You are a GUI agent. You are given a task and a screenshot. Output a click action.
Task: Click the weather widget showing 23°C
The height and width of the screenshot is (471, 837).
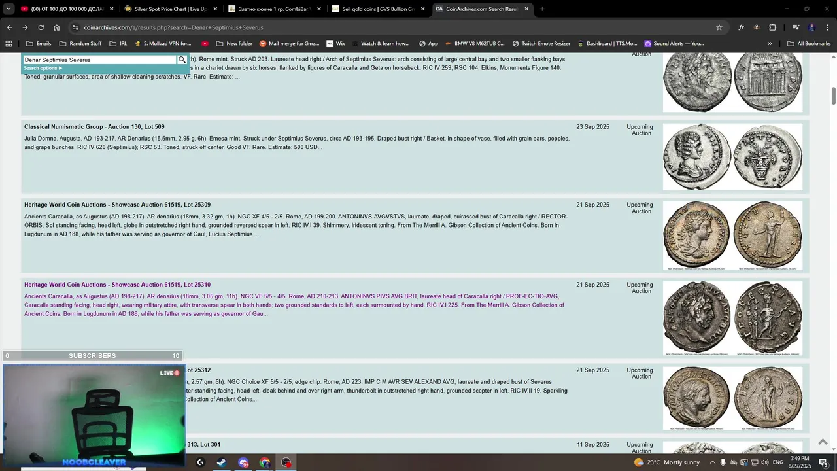click(x=667, y=462)
